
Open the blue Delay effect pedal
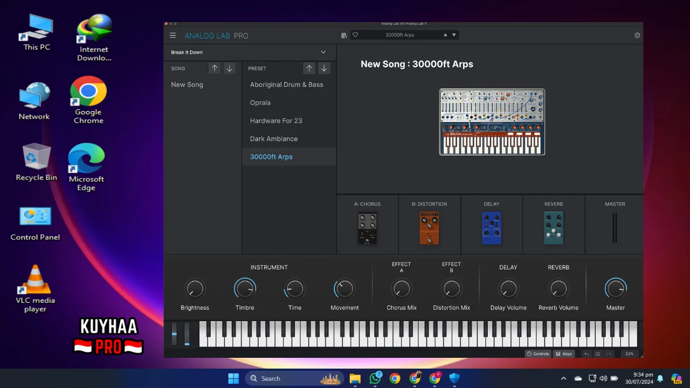click(x=492, y=228)
